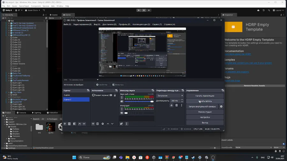
Task: Open source properties gear in Источники panel
Action: pos(103,124)
